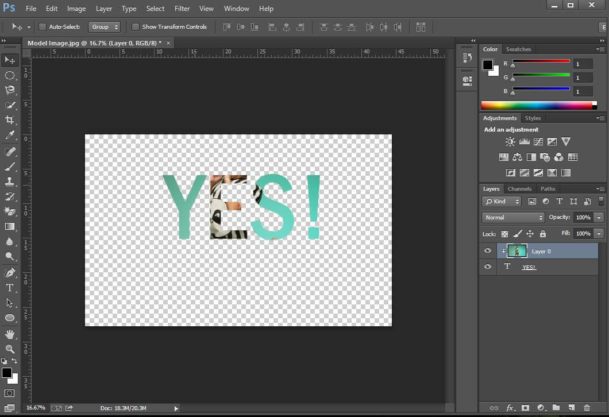Select the Crop tool
Screen dimensions: 609x417
[x=9, y=120]
